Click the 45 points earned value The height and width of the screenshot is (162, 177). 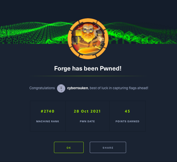click(x=127, y=111)
